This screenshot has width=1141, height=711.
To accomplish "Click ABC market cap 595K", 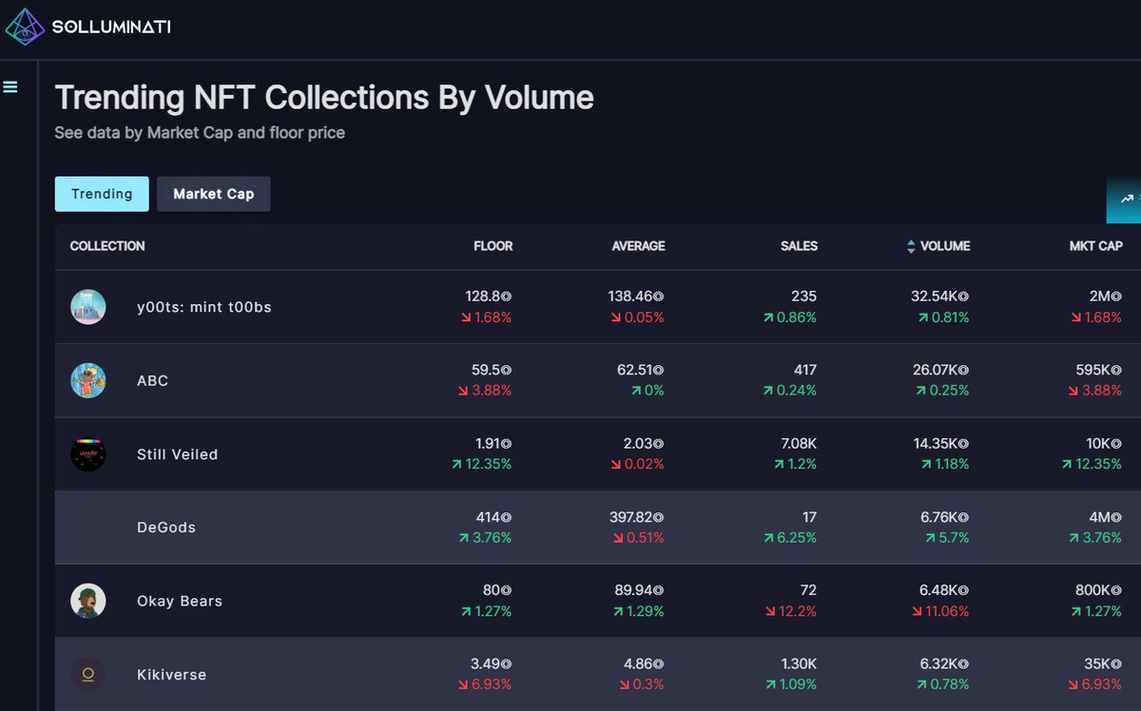I will [1098, 370].
